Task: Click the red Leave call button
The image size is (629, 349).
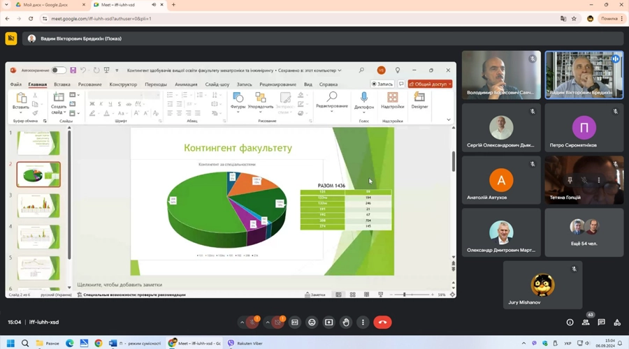Action: (x=382, y=322)
